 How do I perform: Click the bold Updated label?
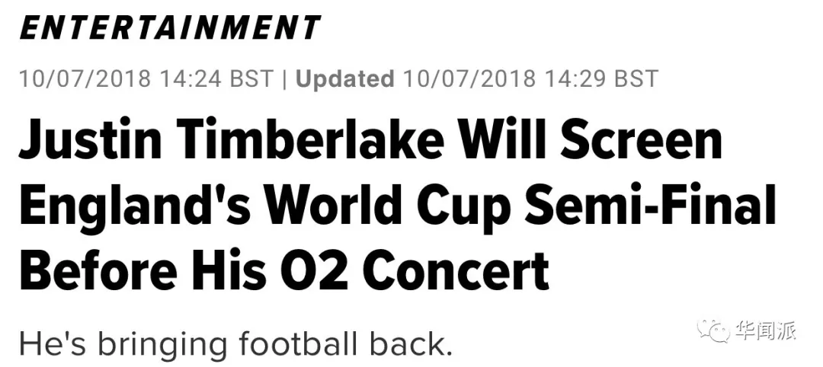pos(345,79)
